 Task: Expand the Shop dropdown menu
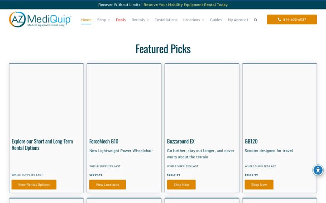pos(104,20)
